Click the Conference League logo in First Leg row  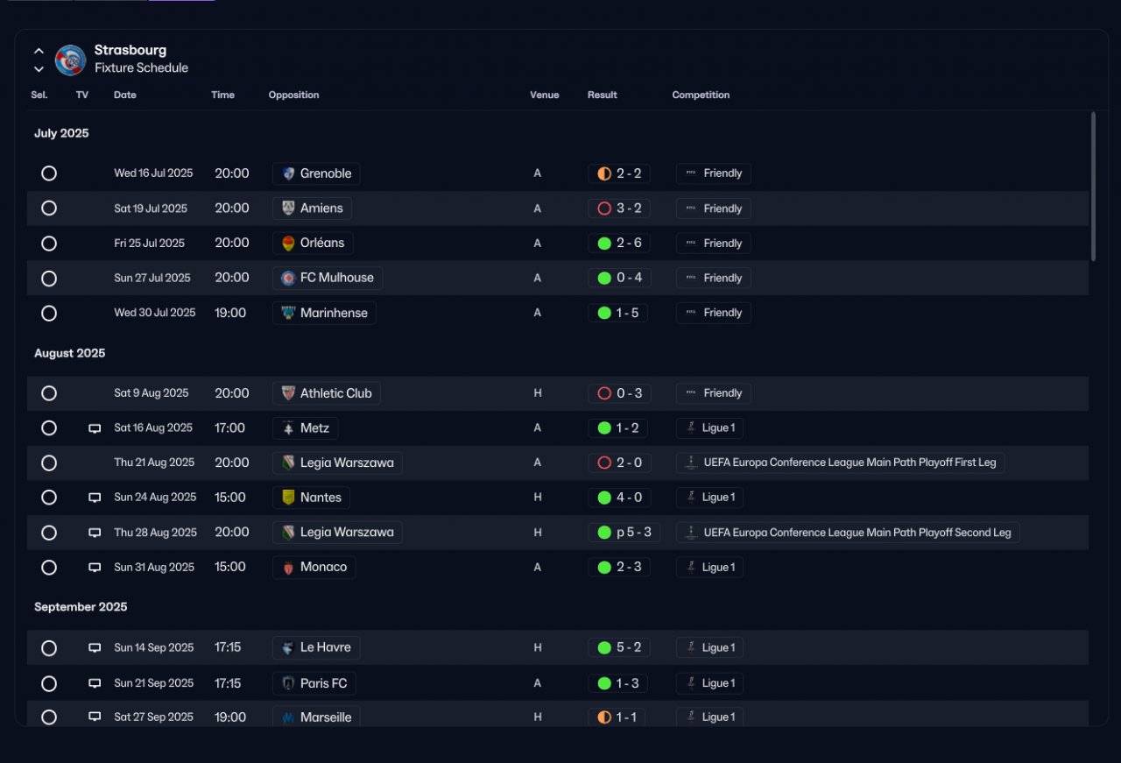point(691,463)
